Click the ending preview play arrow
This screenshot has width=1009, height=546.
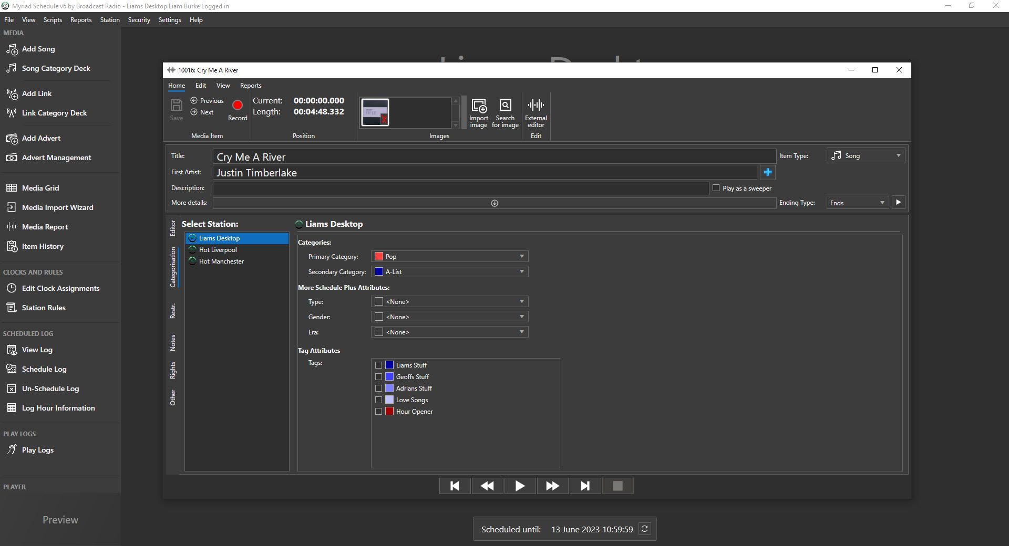pyautogui.click(x=898, y=202)
